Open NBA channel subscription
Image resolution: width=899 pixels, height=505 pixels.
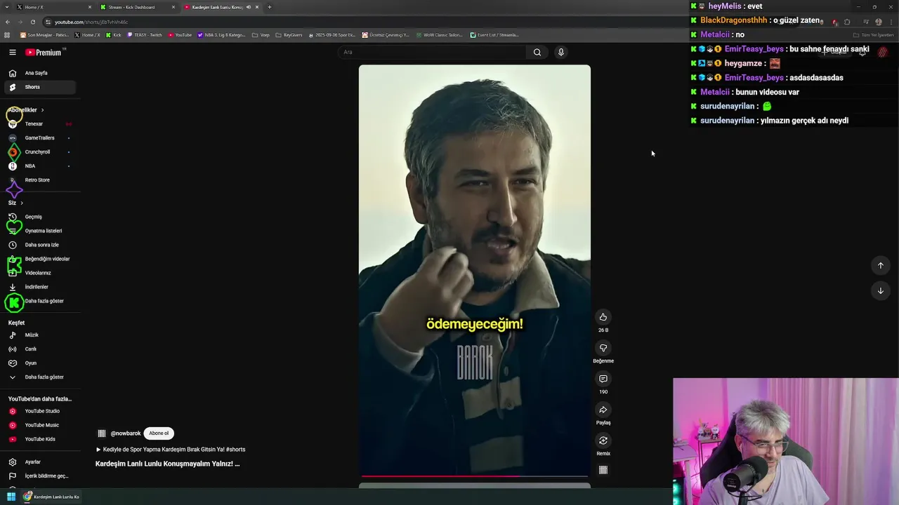pyautogui.click(x=39, y=166)
